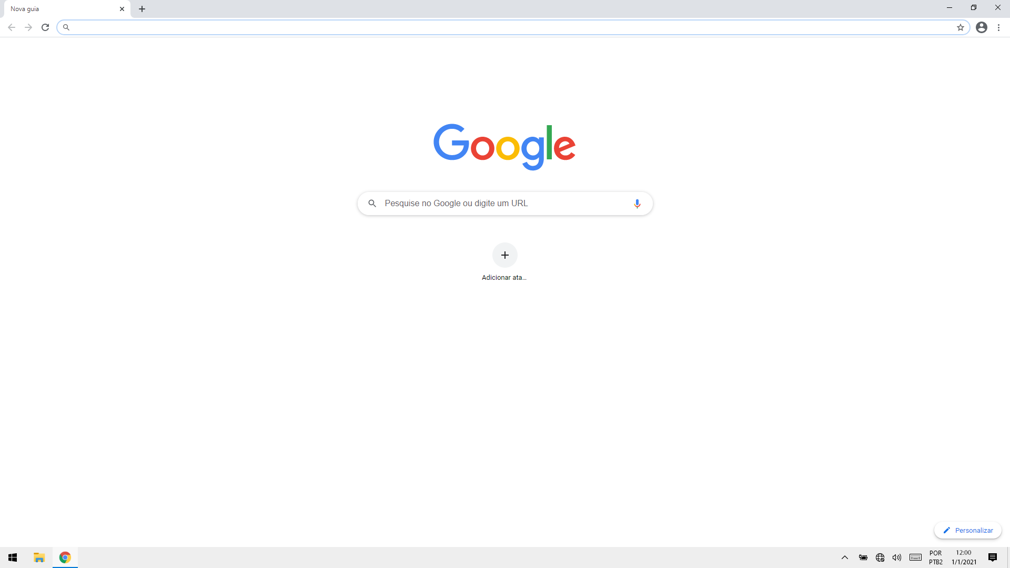
Task: Open the Personalizar button
Action: 968,530
